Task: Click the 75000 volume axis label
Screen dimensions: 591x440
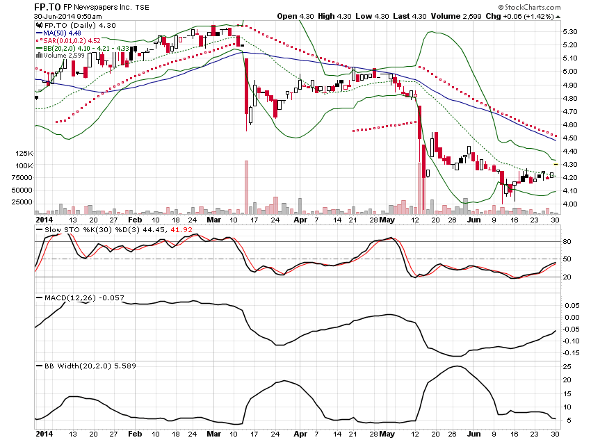Action: [x=22, y=178]
